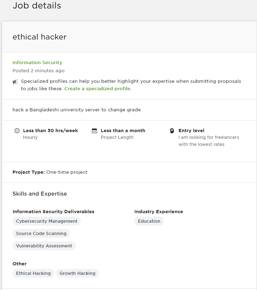Click the calendar icon for Project Length
This screenshot has width=257, height=290.
tap(94, 130)
